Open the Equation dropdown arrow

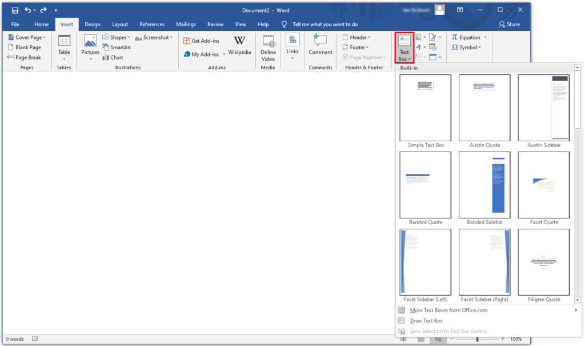(x=486, y=37)
